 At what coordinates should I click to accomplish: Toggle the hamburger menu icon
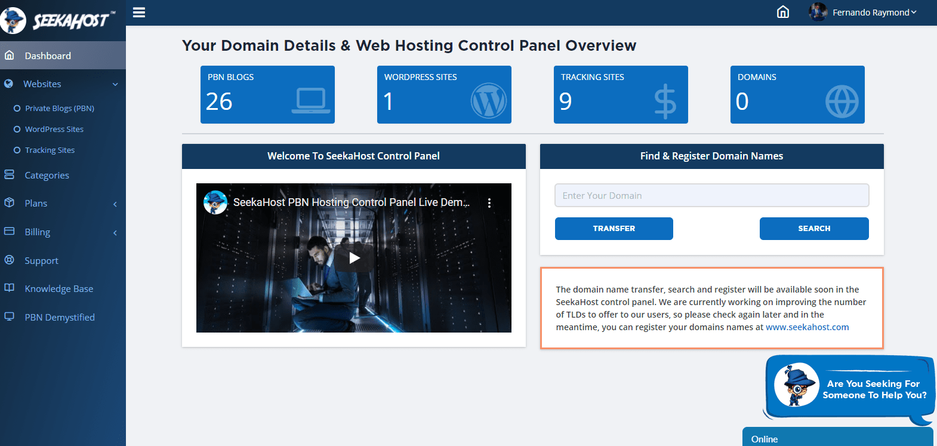(x=139, y=12)
